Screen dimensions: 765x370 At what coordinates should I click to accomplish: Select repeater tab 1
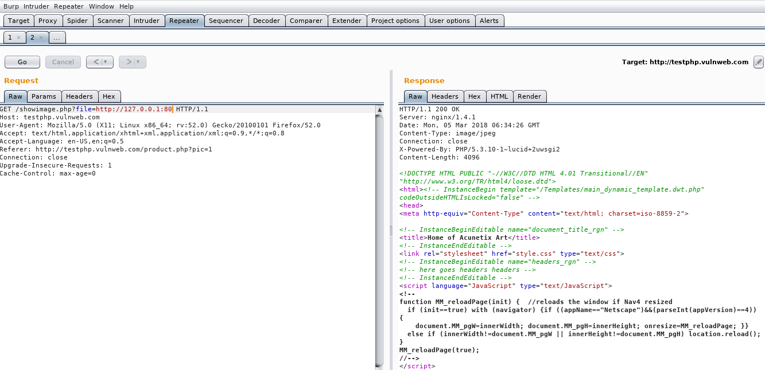pos(10,37)
